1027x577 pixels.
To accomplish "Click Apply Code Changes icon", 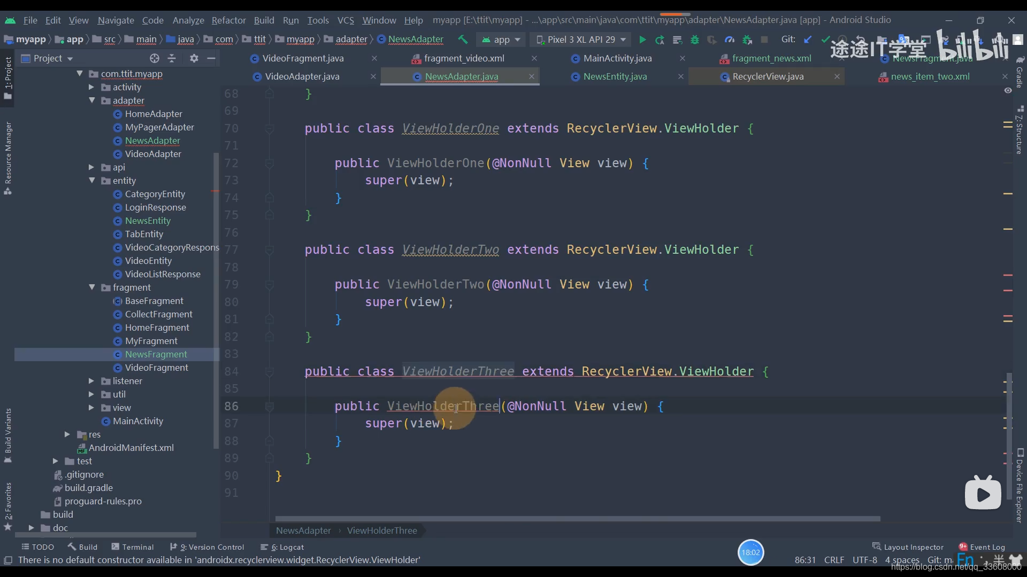I will pyautogui.click(x=677, y=40).
